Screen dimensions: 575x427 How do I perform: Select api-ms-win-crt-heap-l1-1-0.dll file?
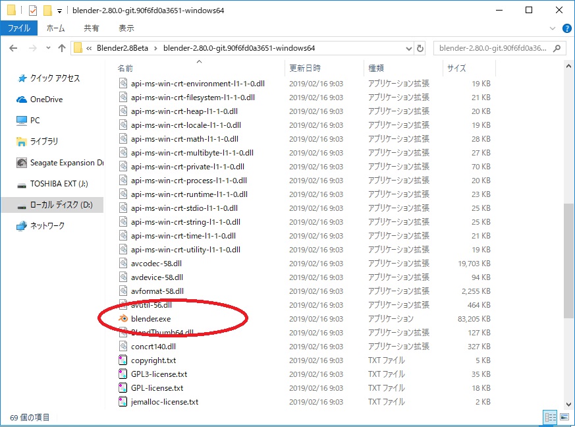[184, 111]
